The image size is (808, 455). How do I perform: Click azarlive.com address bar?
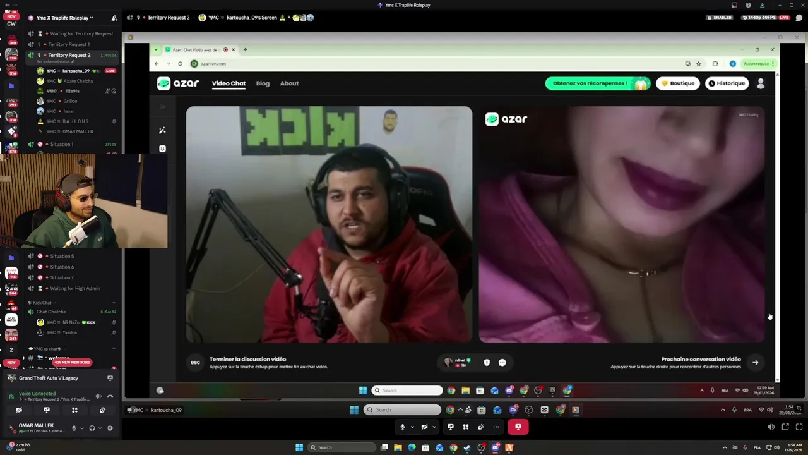pyautogui.click(x=436, y=64)
